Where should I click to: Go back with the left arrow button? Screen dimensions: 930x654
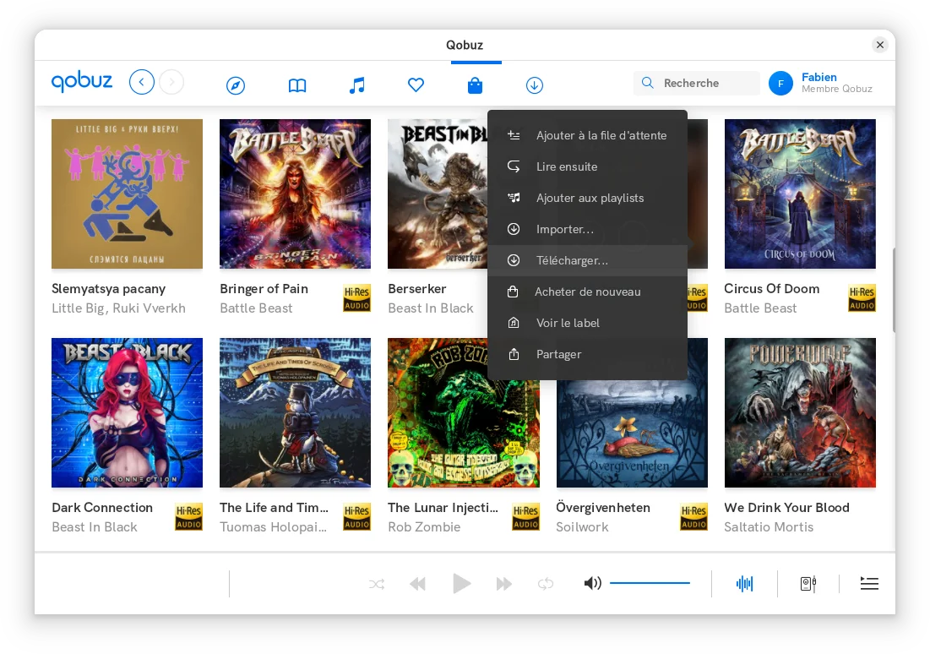(x=142, y=83)
